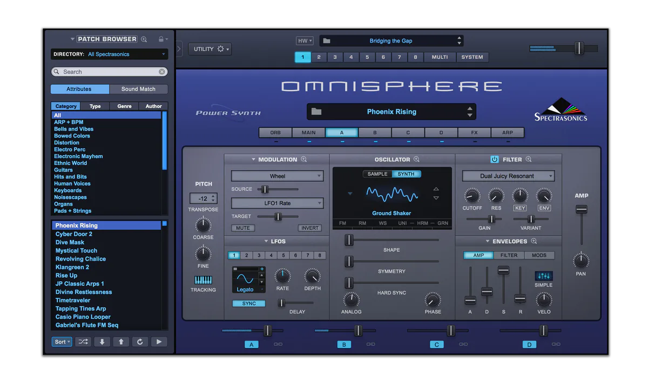Select the Genre column tab
Viewport: 648px width, 390px height.
pyautogui.click(x=124, y=106)
